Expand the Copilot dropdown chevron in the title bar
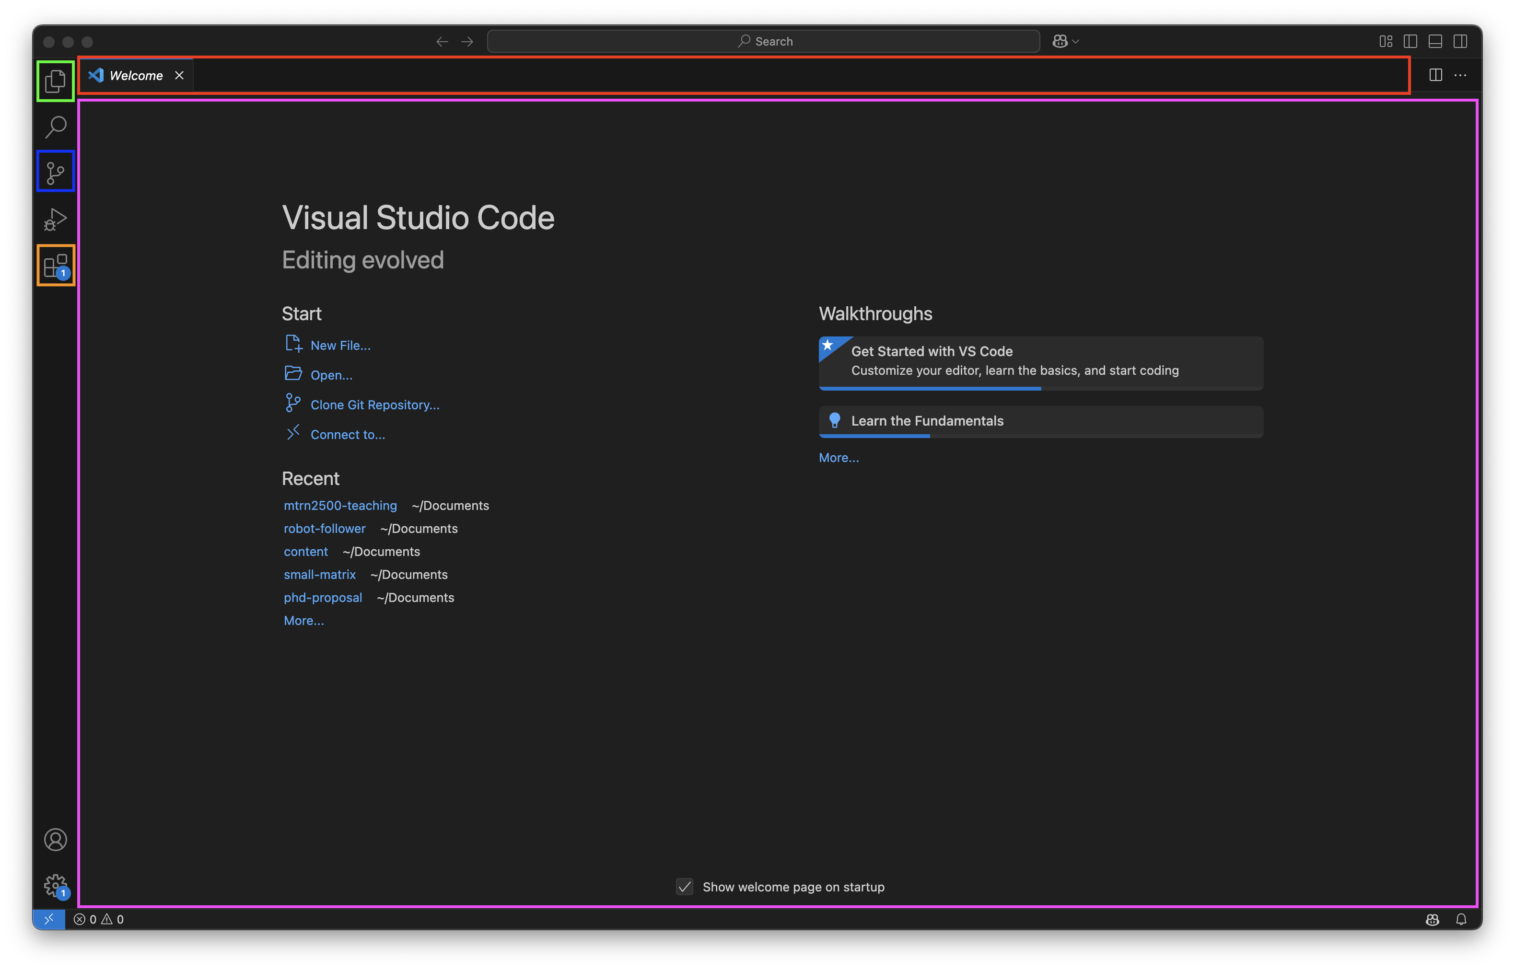 [1076, 42]
